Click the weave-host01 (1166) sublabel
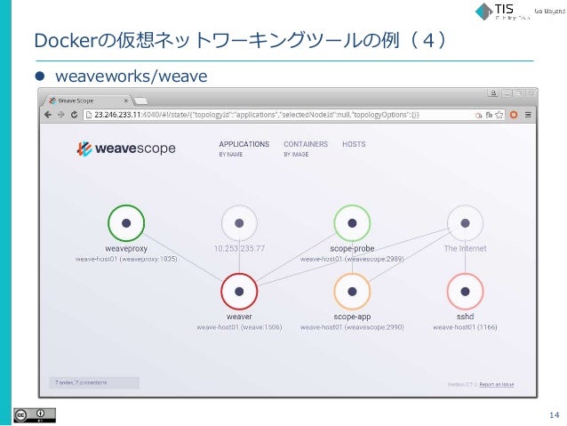 (465, 327)
